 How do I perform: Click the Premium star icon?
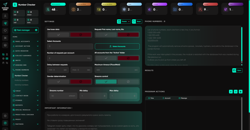150,10
